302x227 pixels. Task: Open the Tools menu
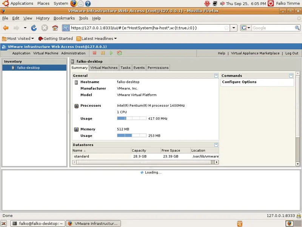pyautogui.click(x=83, y=18)
